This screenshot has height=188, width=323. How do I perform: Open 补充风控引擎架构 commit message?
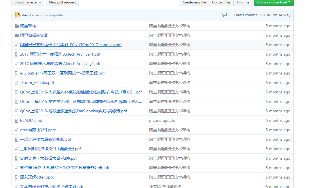pyautogui.click(x=165, y=186)
